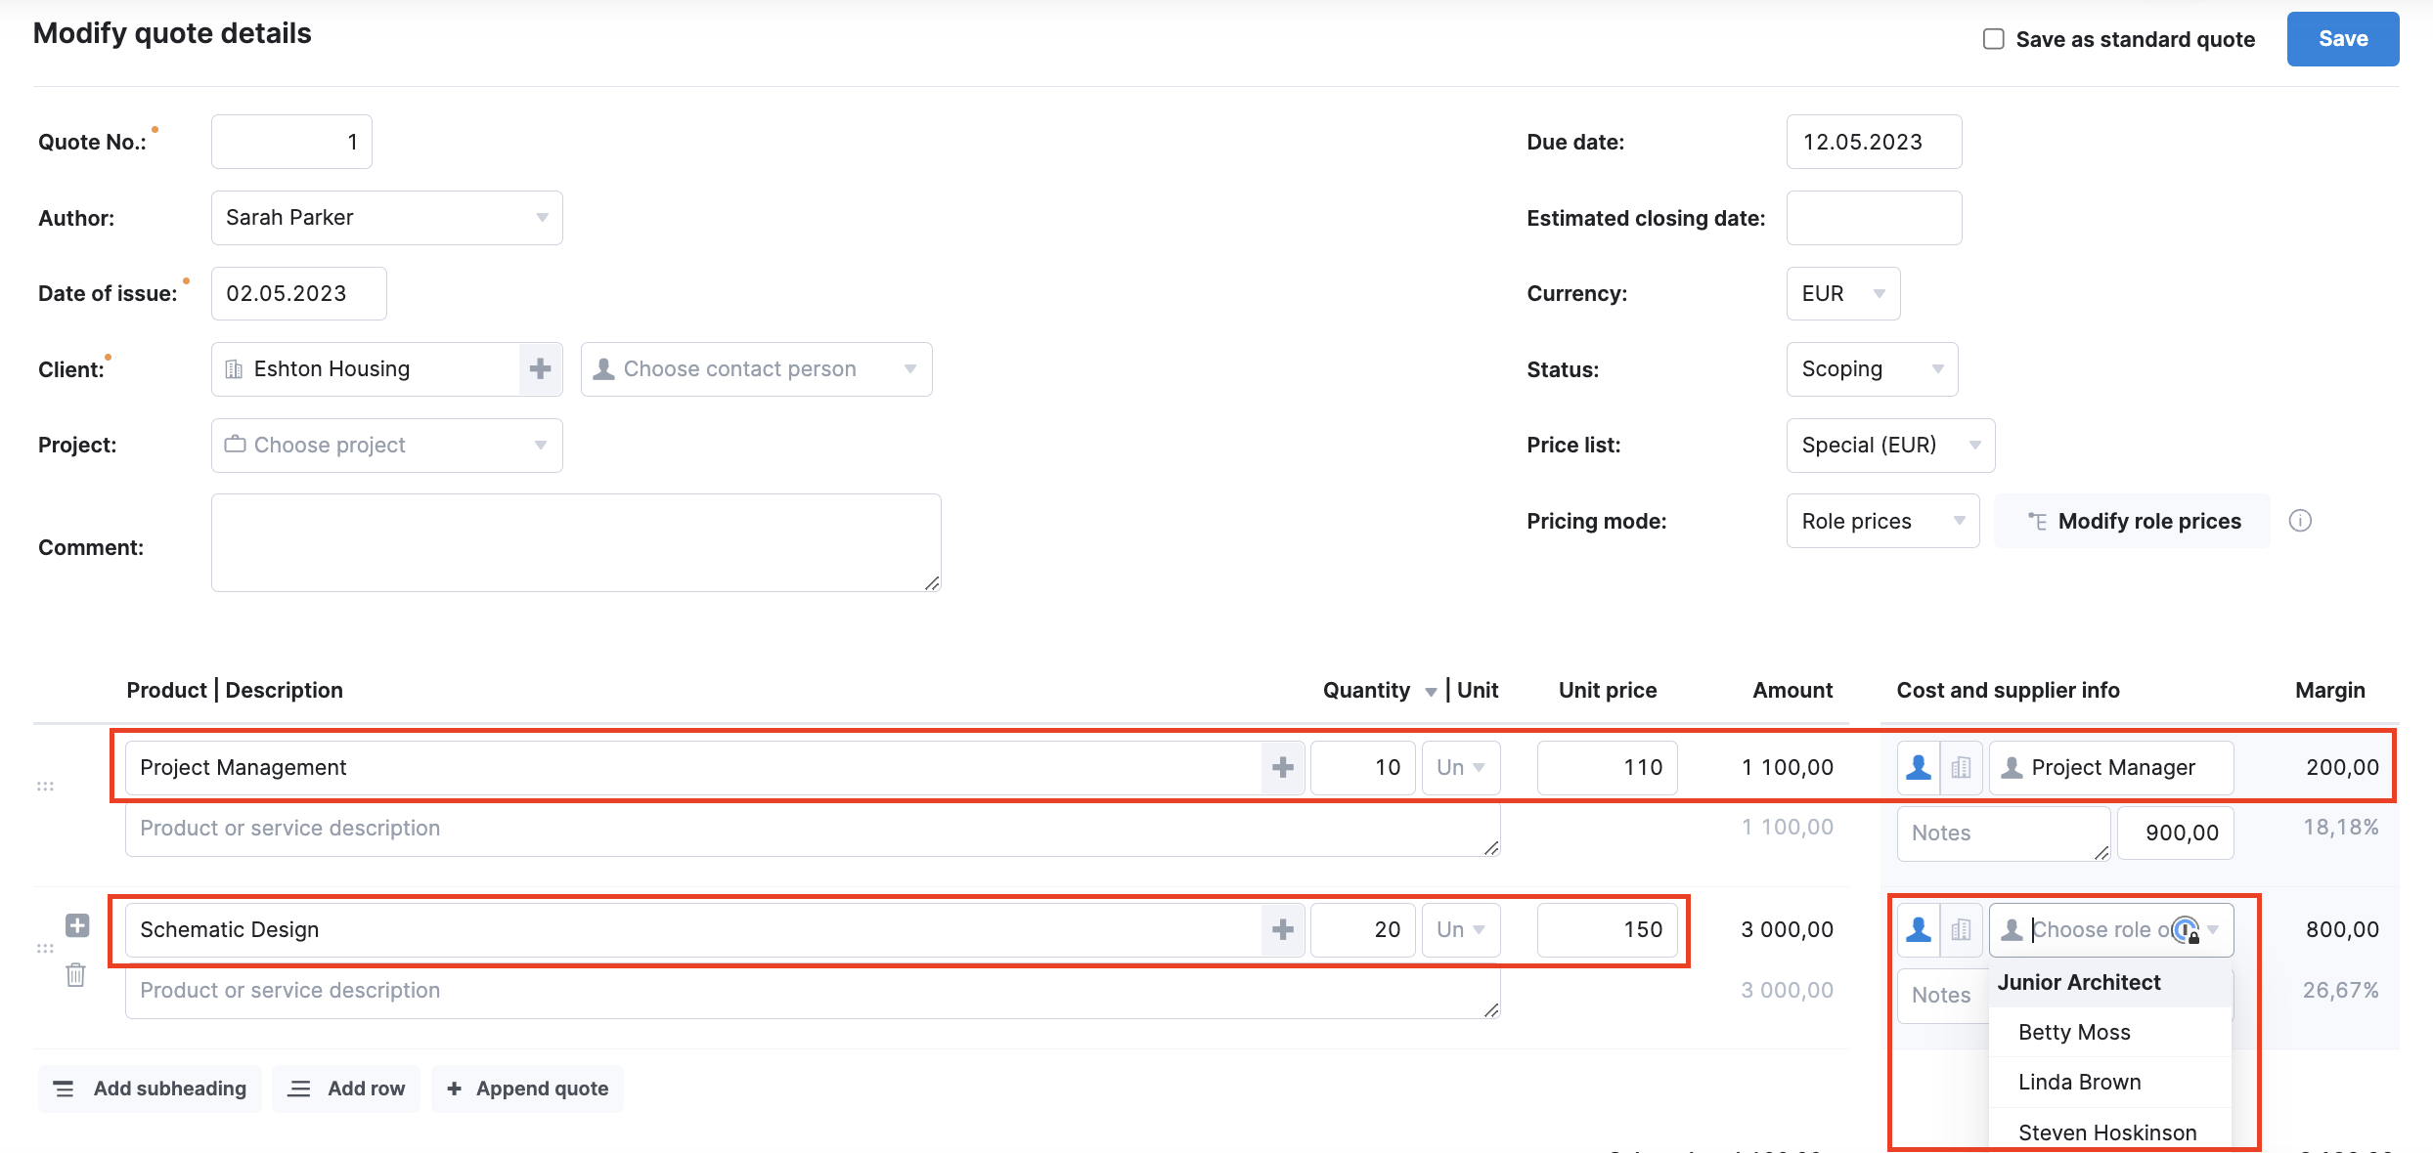Click Notes field in Project Management row
The height and width of the screenshot is (1153, 2433).
[2003, 833]
